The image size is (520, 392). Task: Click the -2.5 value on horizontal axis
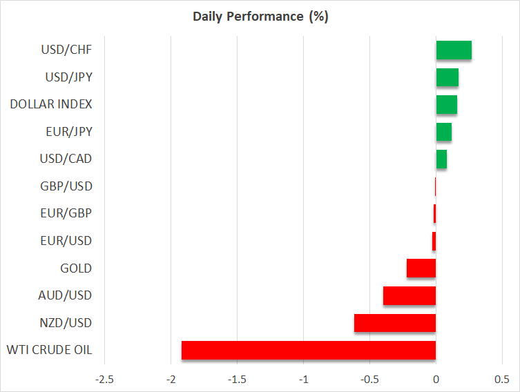coord(104,380)
